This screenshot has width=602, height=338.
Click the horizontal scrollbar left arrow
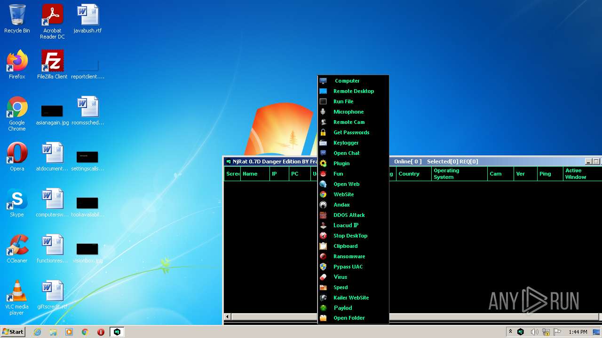(228, 317)
